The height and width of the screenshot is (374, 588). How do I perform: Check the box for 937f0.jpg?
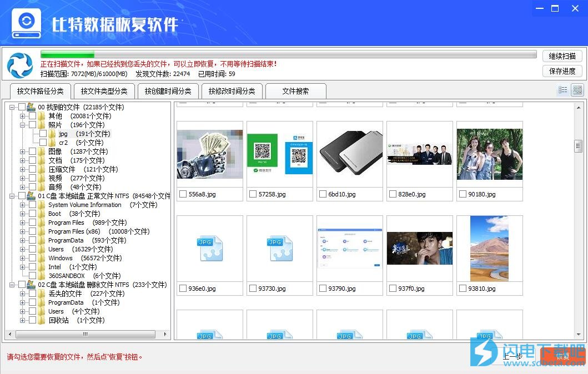393,289
